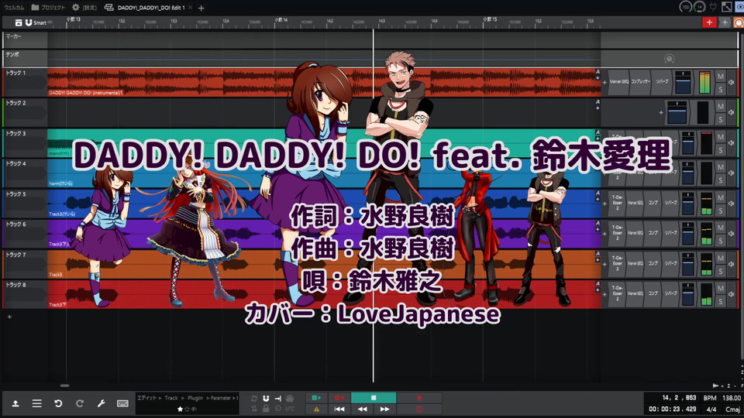Jump to start with return-to-zero button
744x418 pixels.
tap(339, 409)
